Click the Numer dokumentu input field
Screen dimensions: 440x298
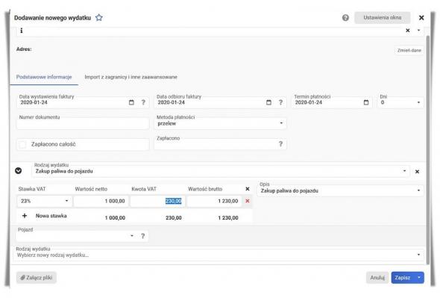[83, 123]
